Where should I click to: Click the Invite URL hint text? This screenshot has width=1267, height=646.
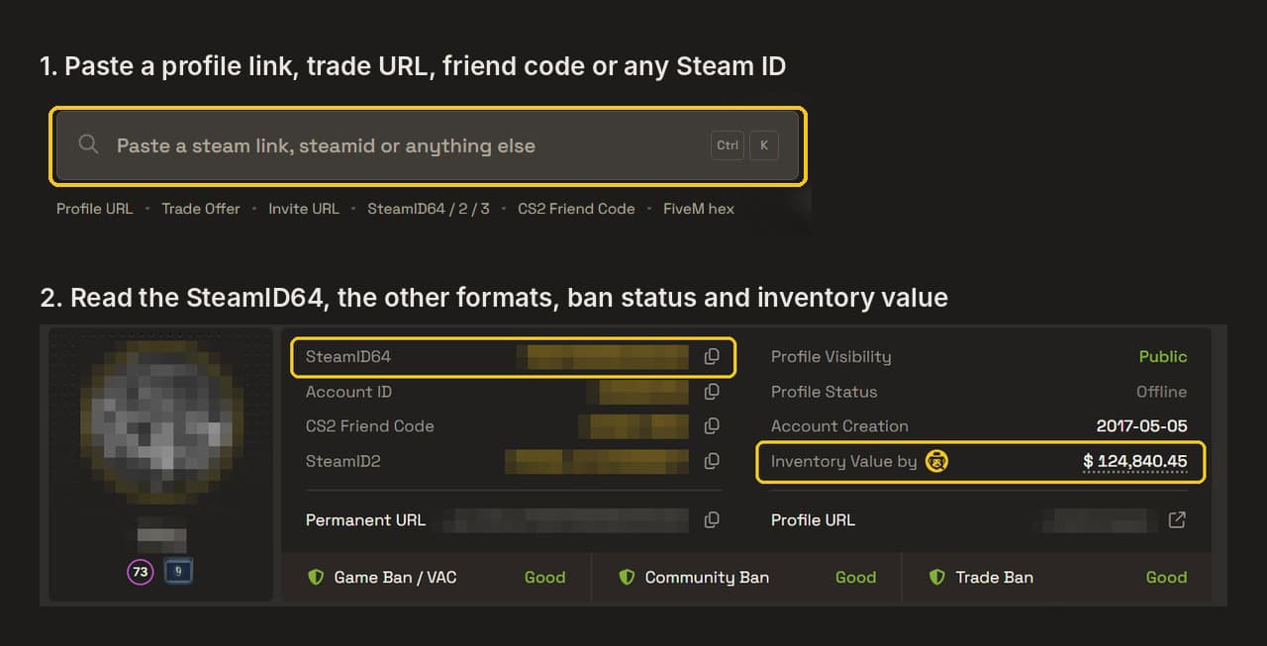(x=304, y=209)
